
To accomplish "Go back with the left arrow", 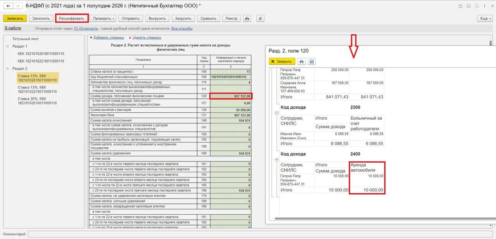I will pyautogui.click(x=8, y=6).
